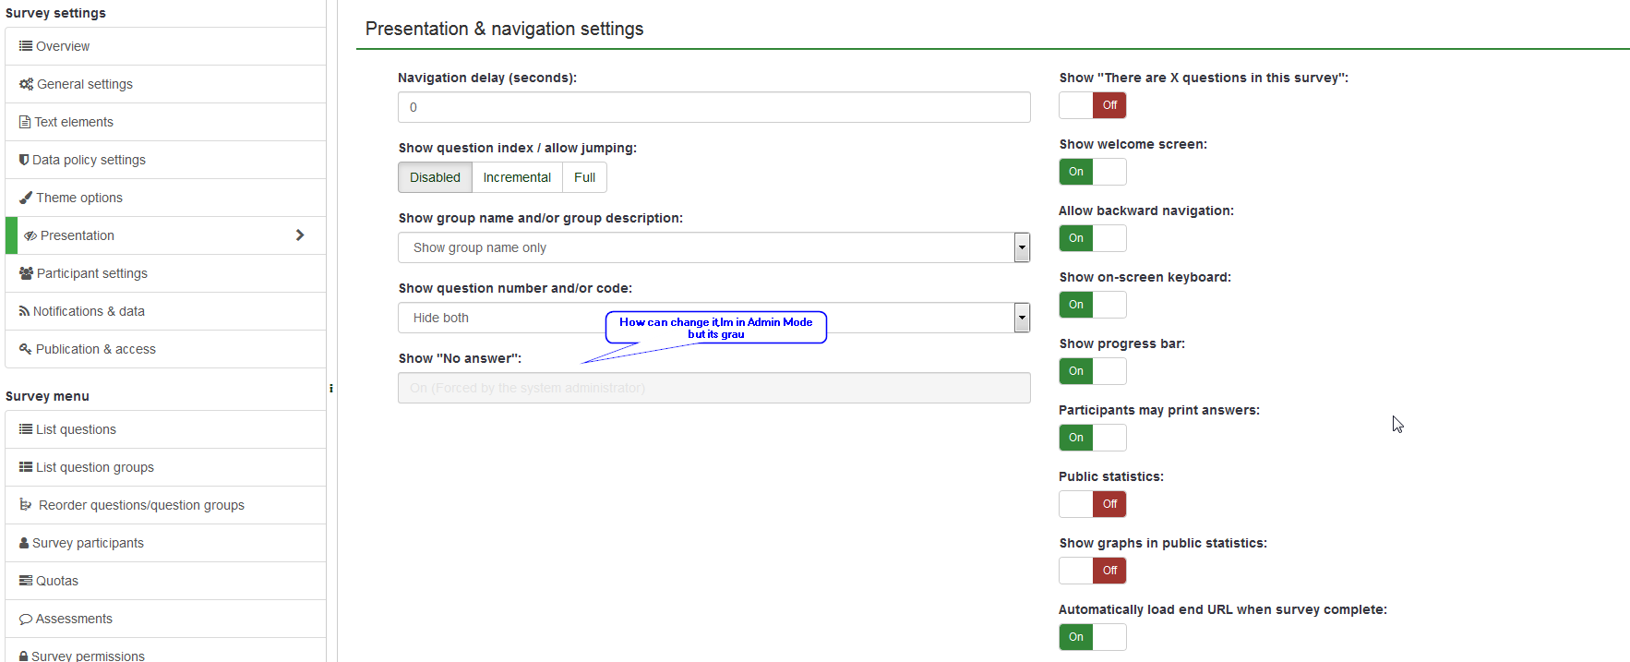Image resolution: width=1630 pixels, height=662 pixels.
Task: Click the Publication & access key icon
Action: [x=26, y=349]
